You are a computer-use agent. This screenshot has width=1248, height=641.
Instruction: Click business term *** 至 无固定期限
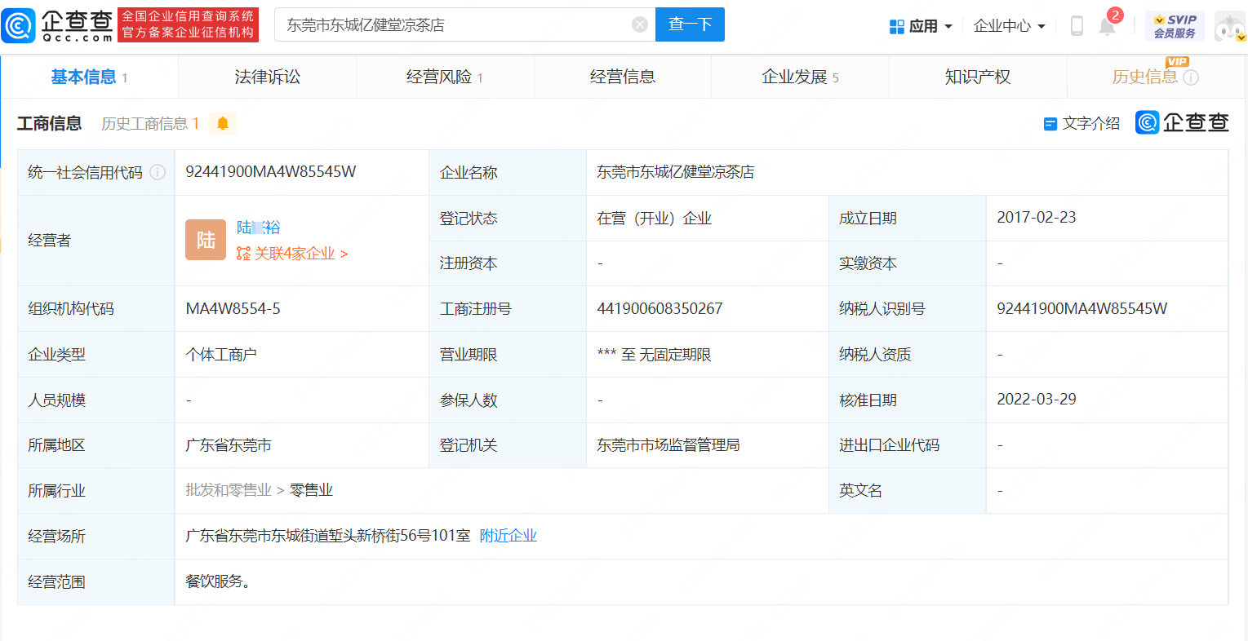tap(655, 354)
